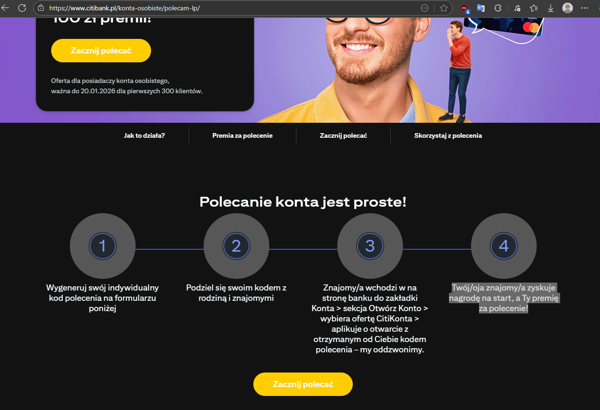Select the 'Premia za polecenie' nav item

pos(243,135)
